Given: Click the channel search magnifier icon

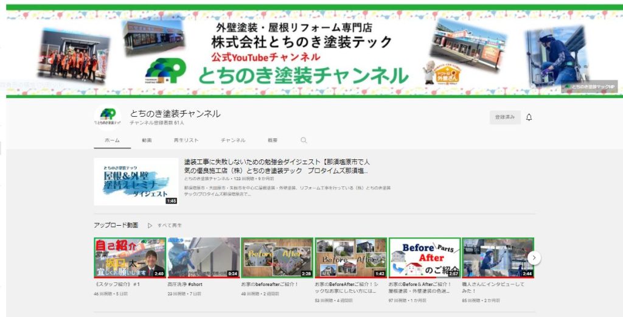Looking at the screenshot, I should (304, 141).
